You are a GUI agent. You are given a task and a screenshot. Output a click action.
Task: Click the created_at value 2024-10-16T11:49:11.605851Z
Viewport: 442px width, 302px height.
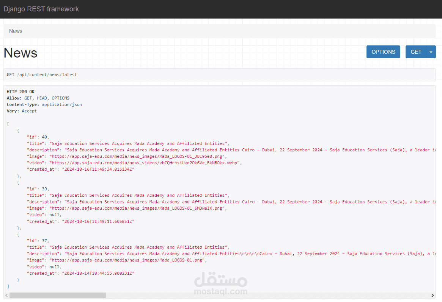click(98, 221)
